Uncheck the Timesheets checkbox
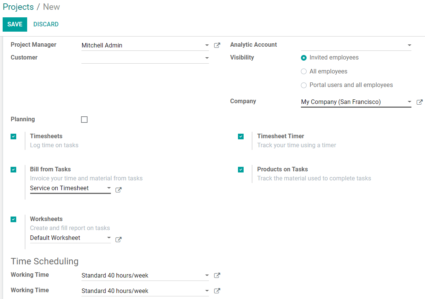 tap(13, 136)
